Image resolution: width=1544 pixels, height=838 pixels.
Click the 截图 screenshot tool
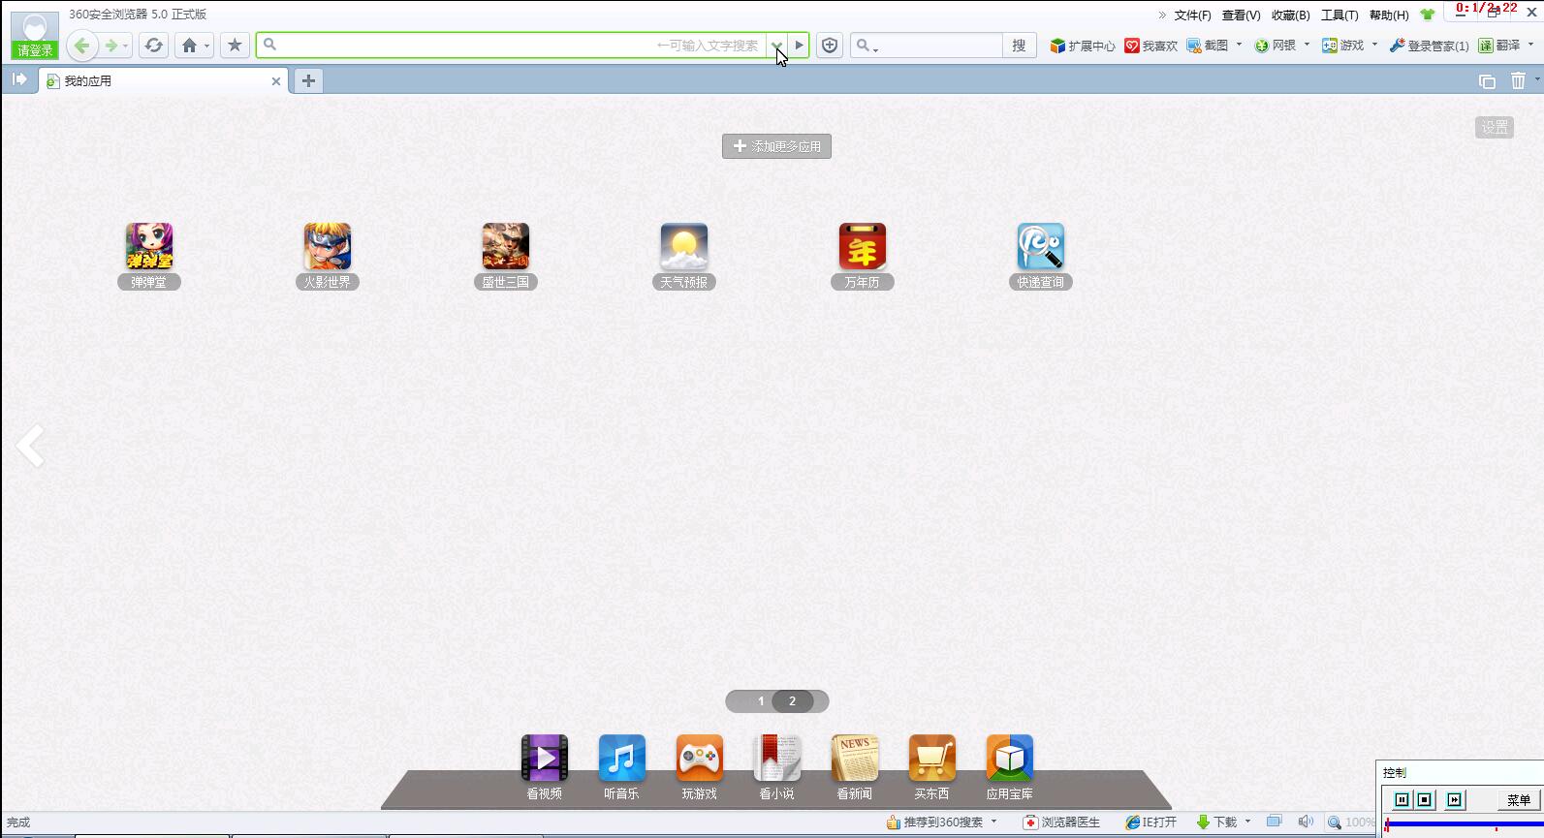pos(1208,46)
